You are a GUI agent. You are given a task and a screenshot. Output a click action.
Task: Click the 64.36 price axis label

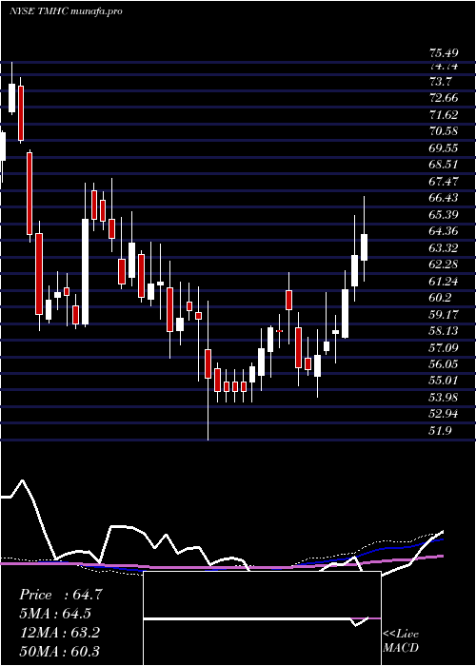444,231
